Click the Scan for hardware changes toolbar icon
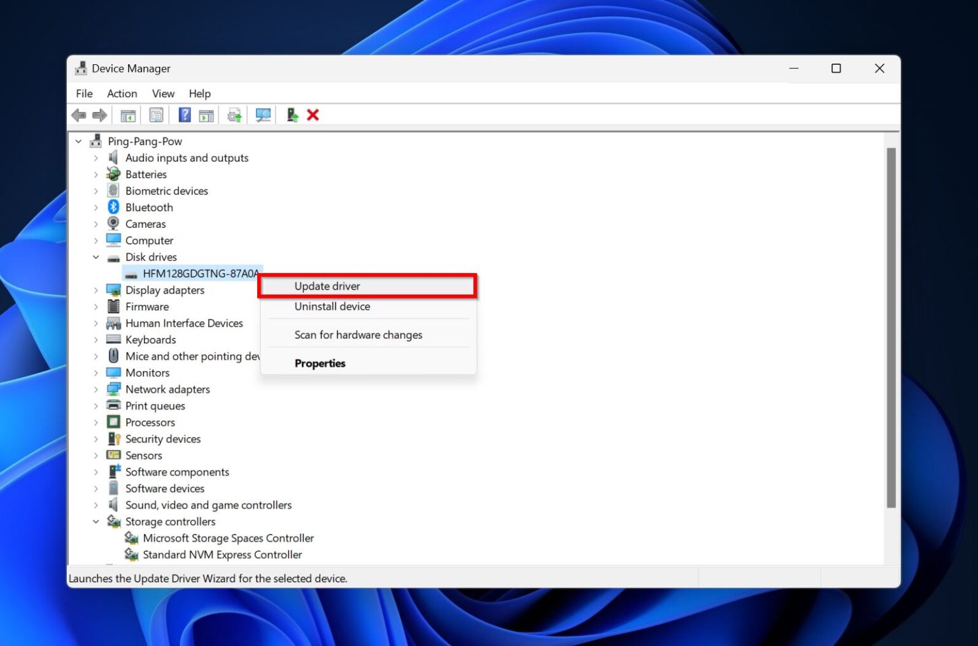978x646 pixels. [x=263, y=115]
